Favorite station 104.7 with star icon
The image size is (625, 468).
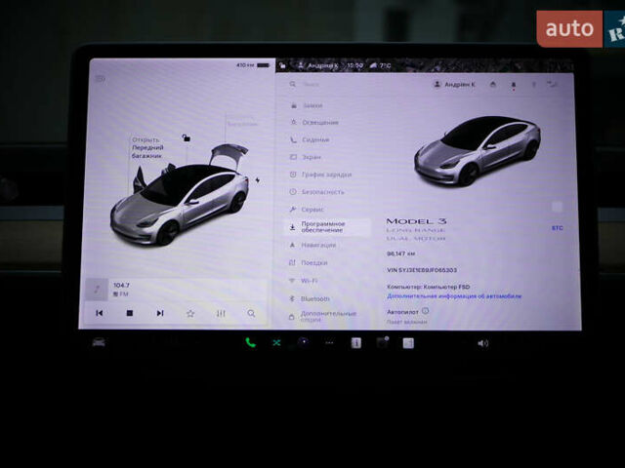click(x=190, y=313)
